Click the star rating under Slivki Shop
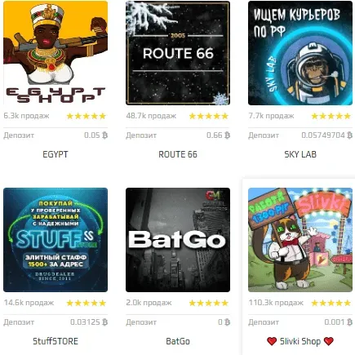This screenshot has width=355, height=355. point(331,303)
